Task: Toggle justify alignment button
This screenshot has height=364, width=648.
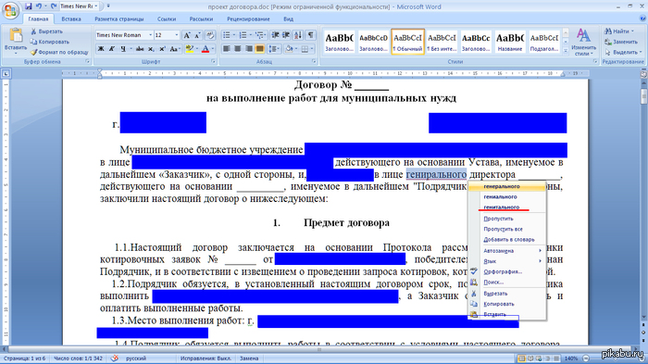Action: pyautogui.click(x=259, y=49)
